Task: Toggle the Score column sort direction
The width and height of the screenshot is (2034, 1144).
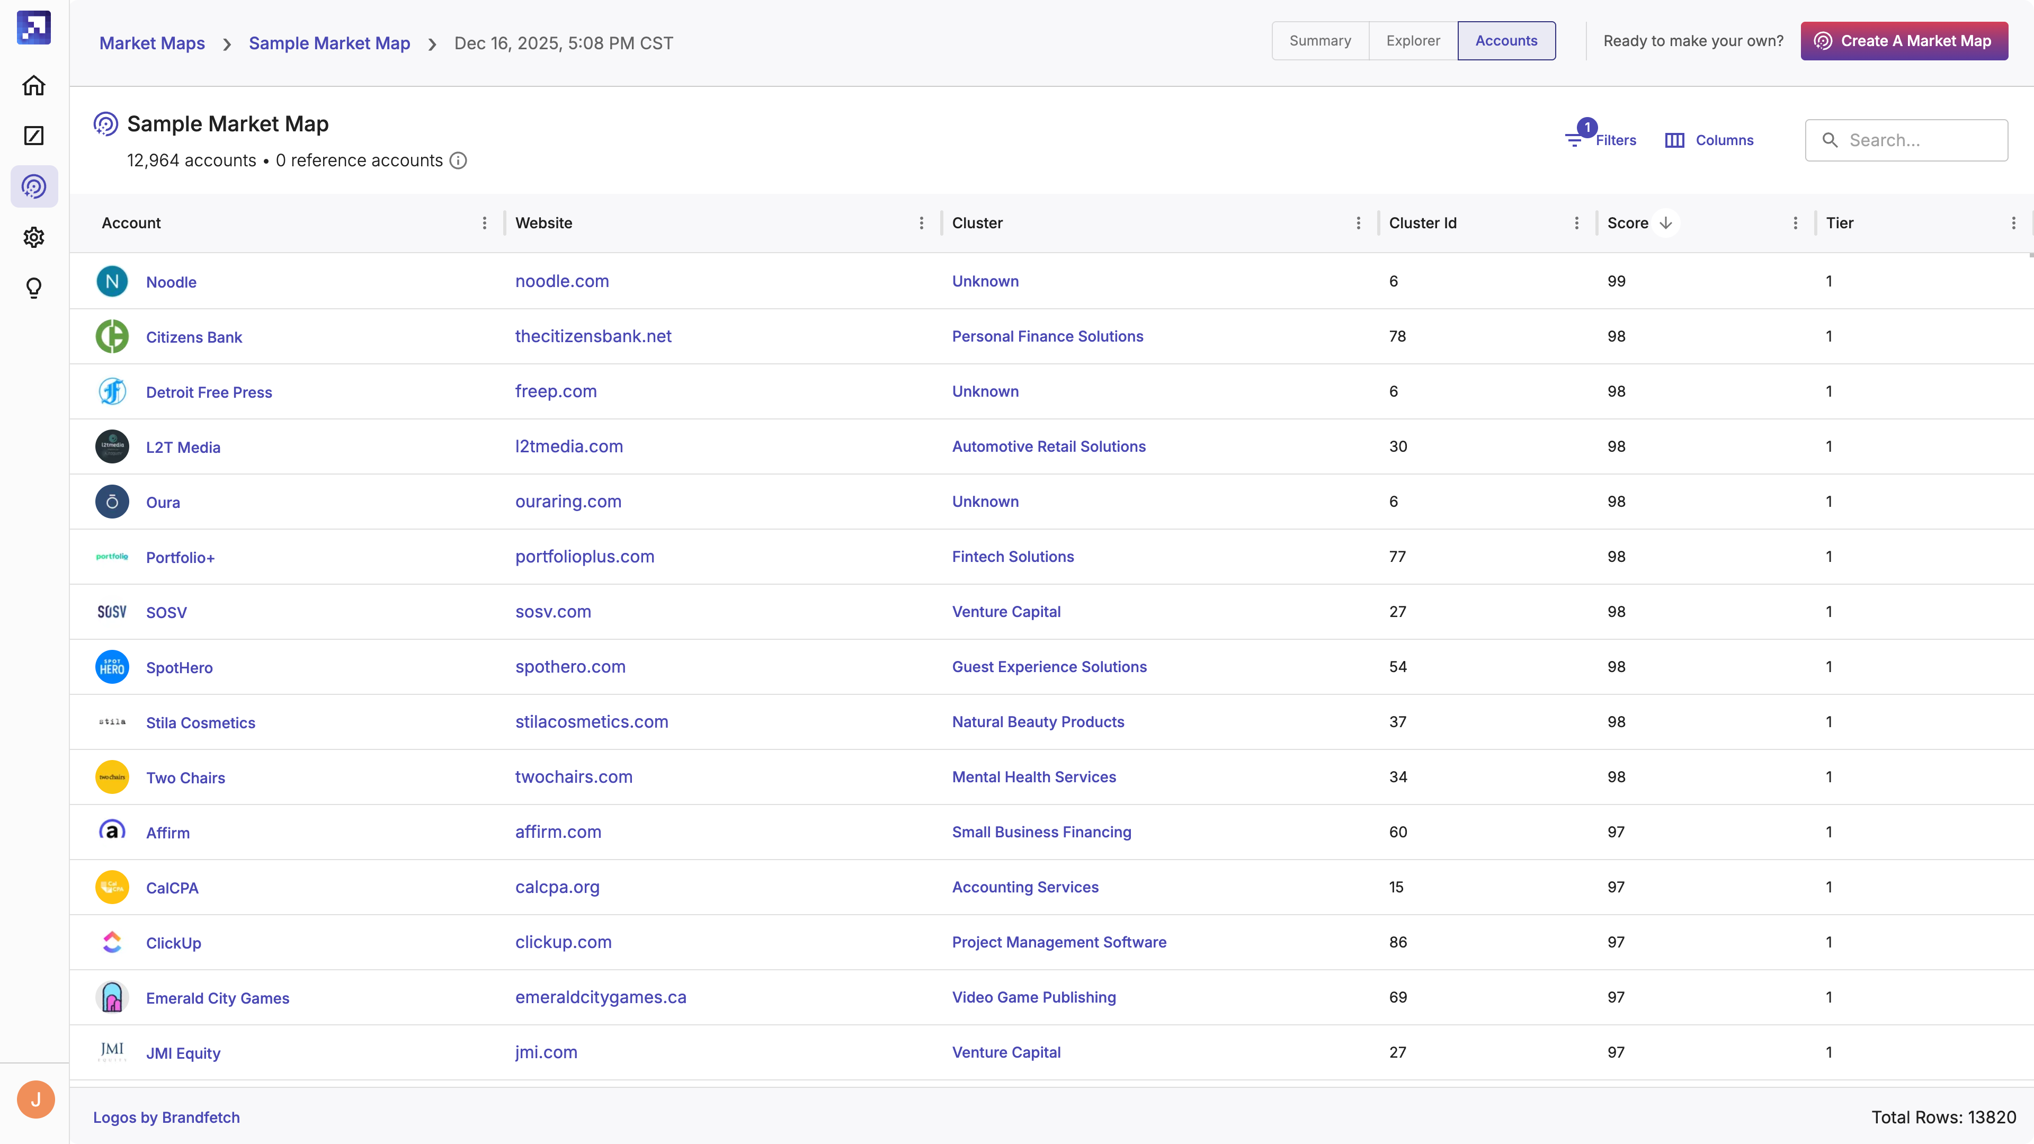Action: click(1666, 222)
